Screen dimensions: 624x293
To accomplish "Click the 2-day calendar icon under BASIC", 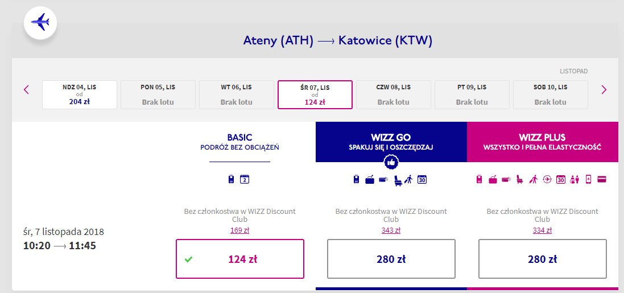I will tap(245, 180).
